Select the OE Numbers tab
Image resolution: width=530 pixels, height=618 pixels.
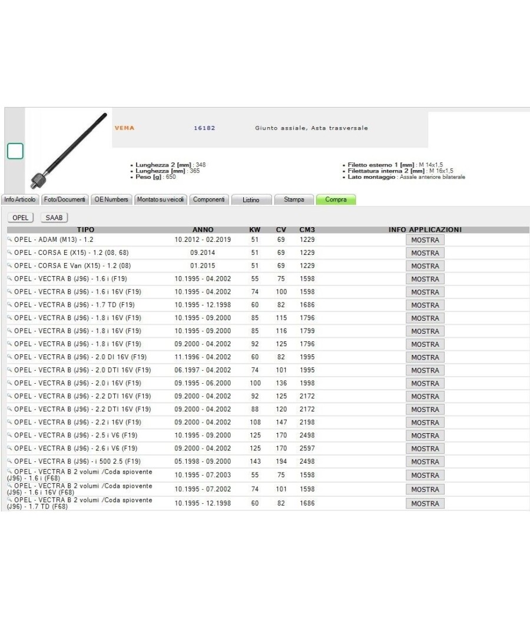point(111,200)
